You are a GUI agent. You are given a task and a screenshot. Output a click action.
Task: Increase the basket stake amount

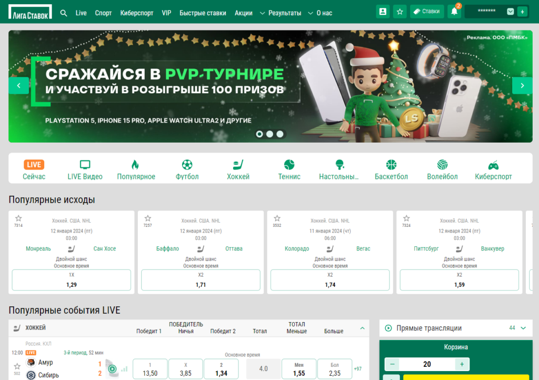tap(462, 364)
